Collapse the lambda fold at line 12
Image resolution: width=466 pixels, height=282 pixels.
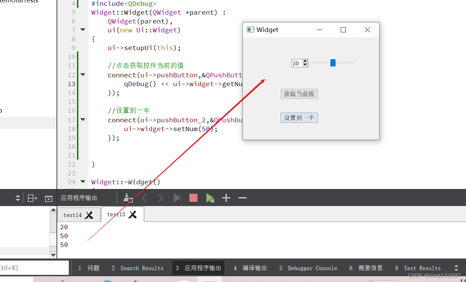tap(83, 75)
